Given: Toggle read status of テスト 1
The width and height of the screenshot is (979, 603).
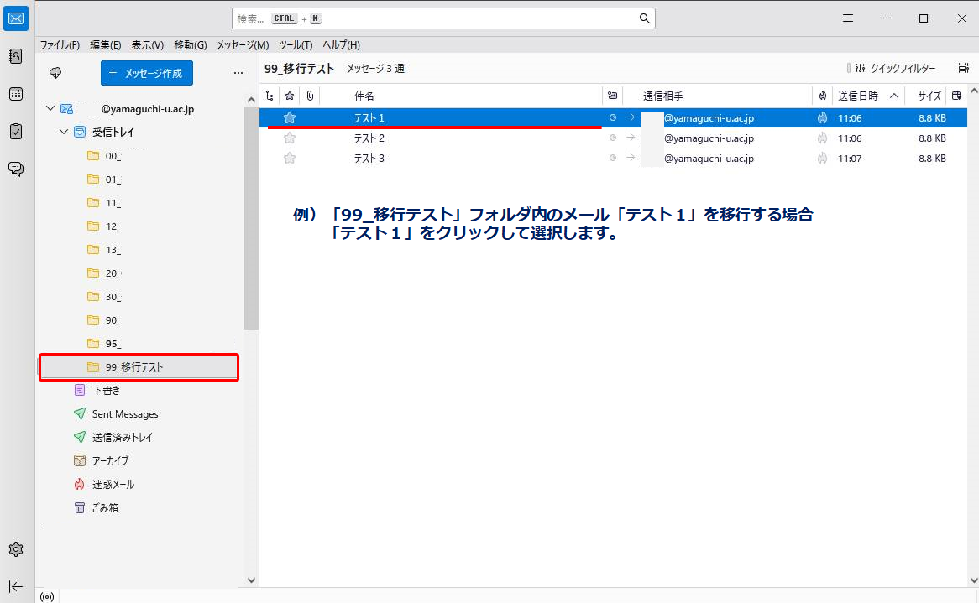Looking at the screenshot, I should tap(612, 118).
